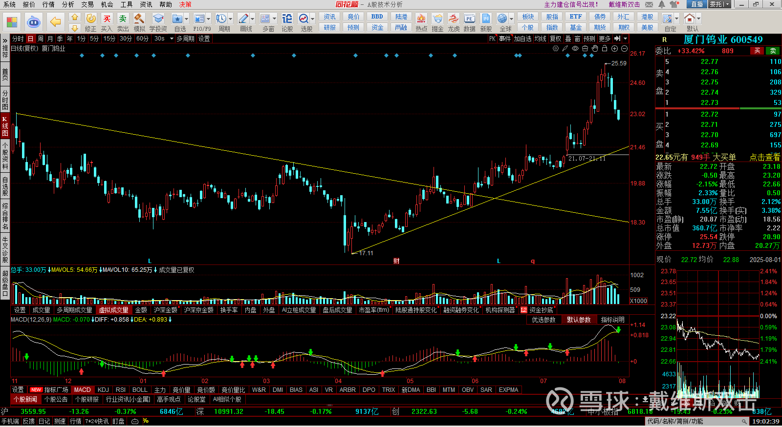Expand the F10/F9 dropdown arrow
The image size is (782, 427).
pyautogui.click(x=209, y=19)
